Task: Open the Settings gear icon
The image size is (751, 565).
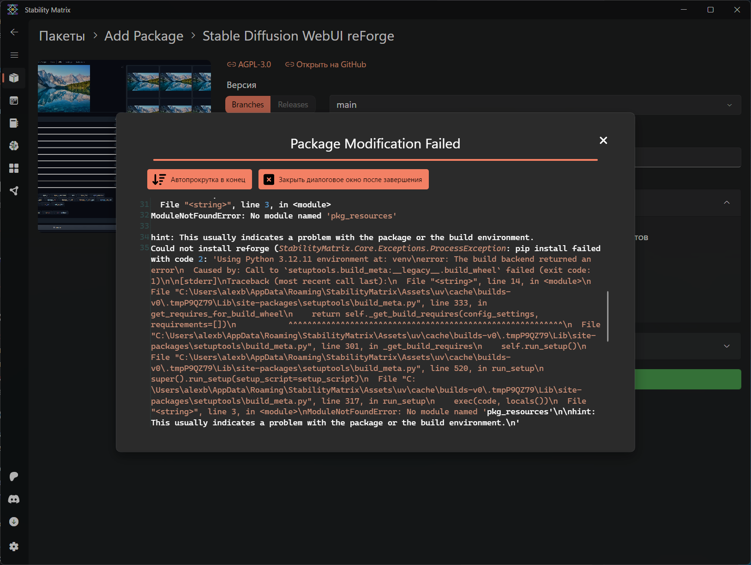Action: [x=14, y=547]
